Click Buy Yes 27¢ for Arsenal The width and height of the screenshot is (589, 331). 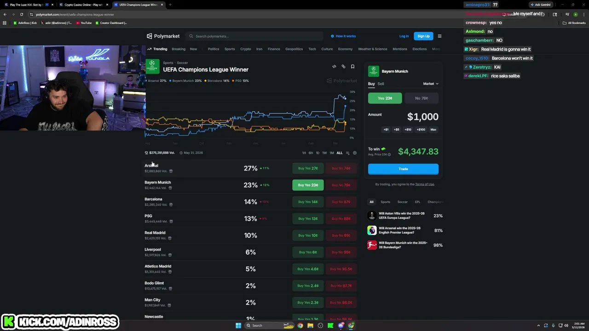tap(308, 168)
